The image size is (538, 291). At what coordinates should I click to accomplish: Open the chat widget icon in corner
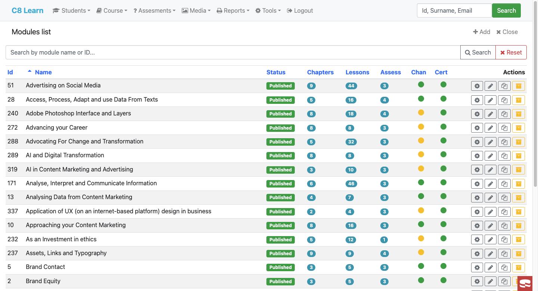[x=525, y=284]
